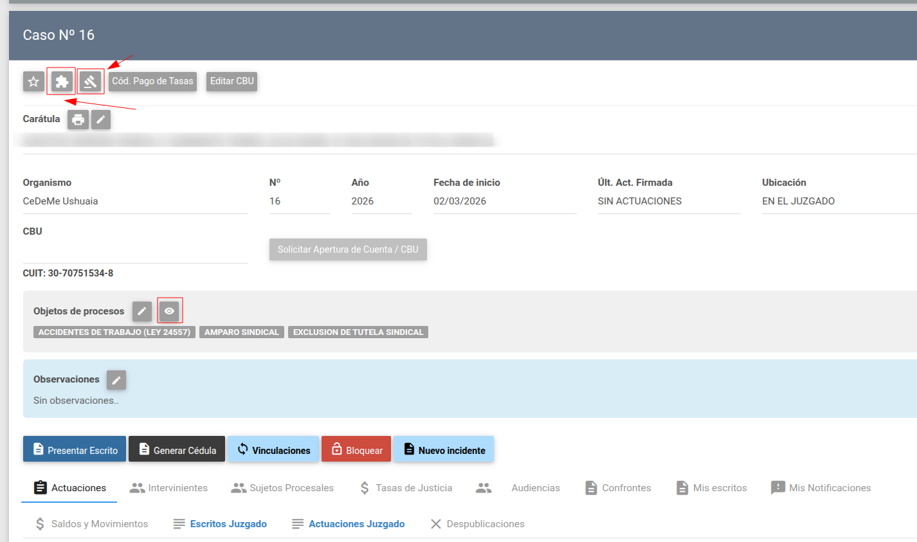
Task: Click the star favorite icon
Action: (33, 82)
